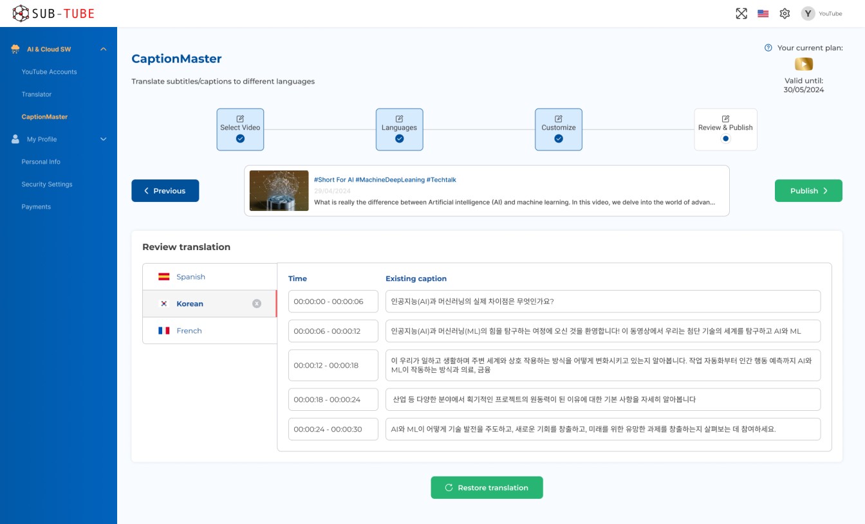Screen dimensions: 865x524
Task: Toggle fullscreen mode icon
Action: pos(741,14)
